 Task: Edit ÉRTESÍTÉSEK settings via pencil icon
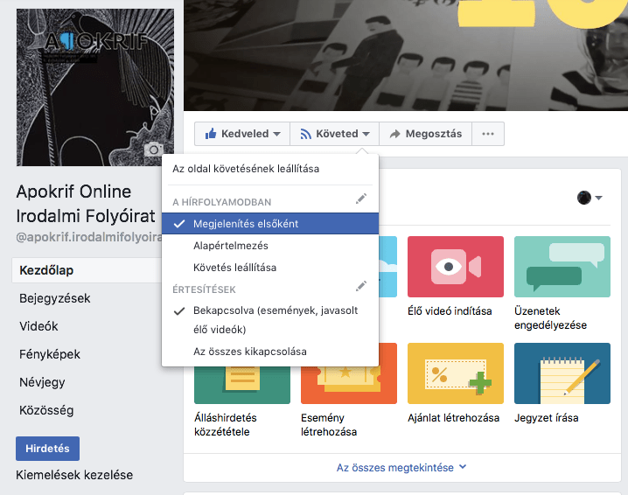pos(361,286)
